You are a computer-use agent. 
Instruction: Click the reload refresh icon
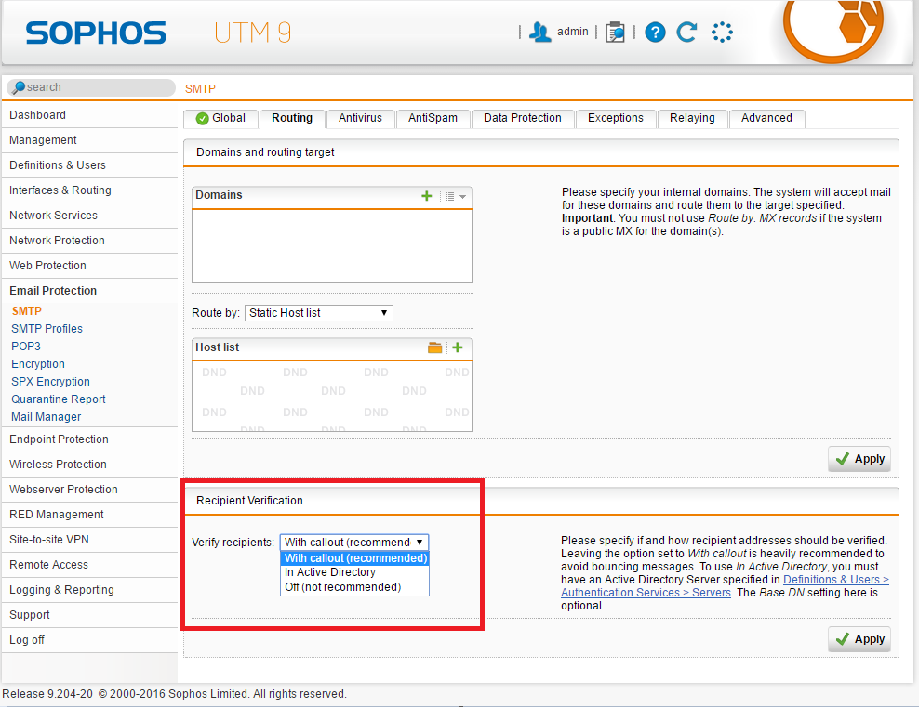686,33
